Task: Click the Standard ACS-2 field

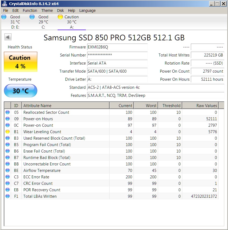Action: 156,87
